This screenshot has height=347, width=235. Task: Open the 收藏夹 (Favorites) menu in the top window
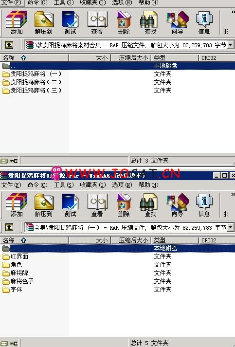93,2
